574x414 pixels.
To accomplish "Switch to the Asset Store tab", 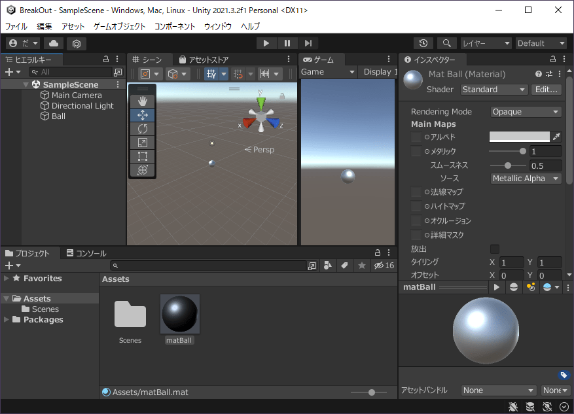I will coord(204,60).
